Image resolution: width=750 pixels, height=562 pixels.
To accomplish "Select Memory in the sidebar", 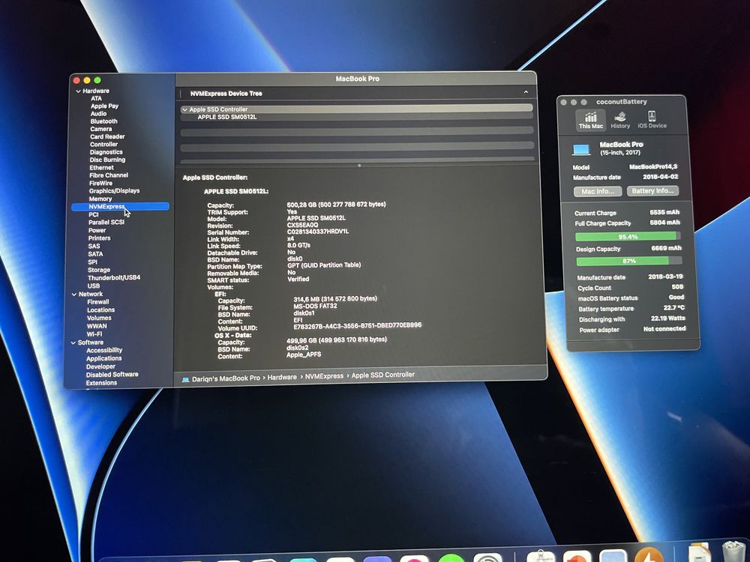I will click(100, 199).
